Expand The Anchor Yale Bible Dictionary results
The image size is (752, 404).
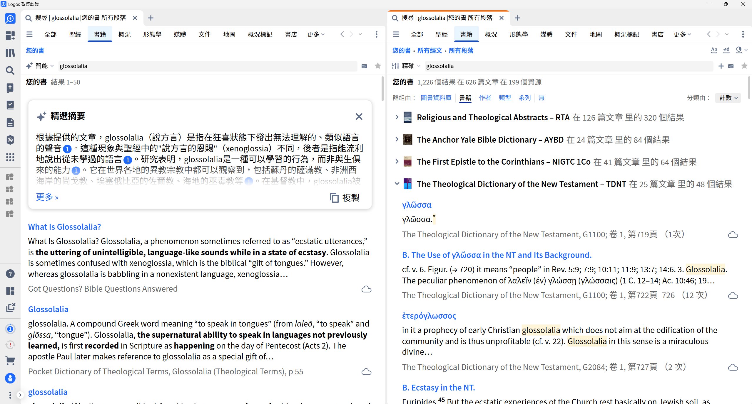[x=397, y=139]
